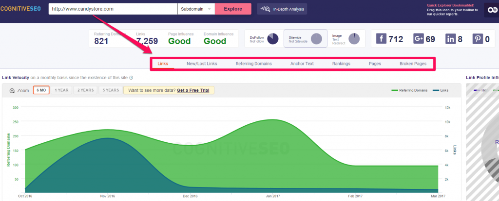Click the Page Influence Good value
This screenshot has width=499, height=201.
pyautogui.click(x=179, y=41)
